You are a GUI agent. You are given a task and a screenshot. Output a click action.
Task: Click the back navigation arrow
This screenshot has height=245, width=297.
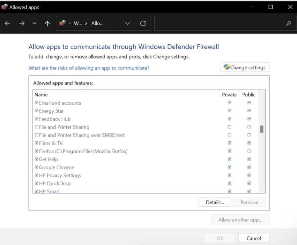(7, 23)
